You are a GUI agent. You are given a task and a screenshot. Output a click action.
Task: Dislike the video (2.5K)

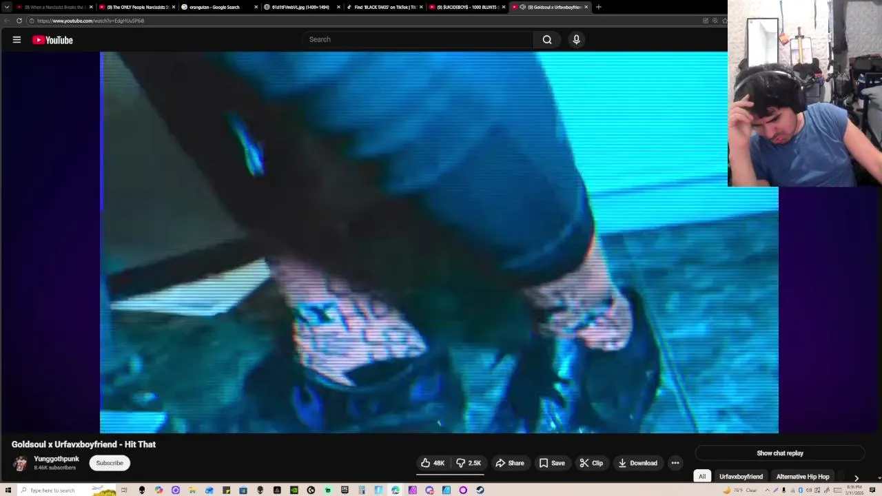tap(469, 463)
